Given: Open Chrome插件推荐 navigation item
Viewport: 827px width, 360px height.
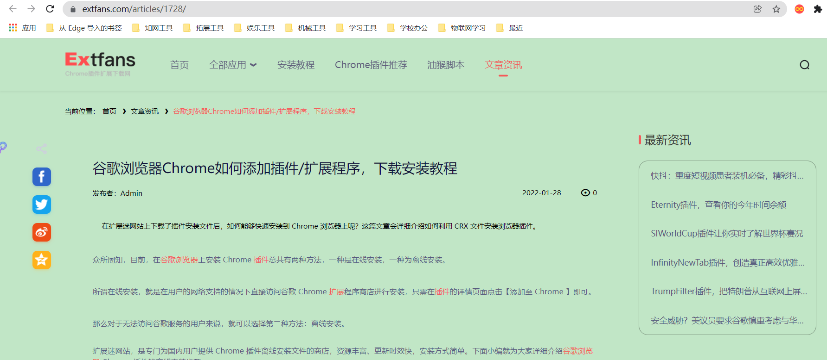Looking at the screenshot, I should tap(371, 65).
